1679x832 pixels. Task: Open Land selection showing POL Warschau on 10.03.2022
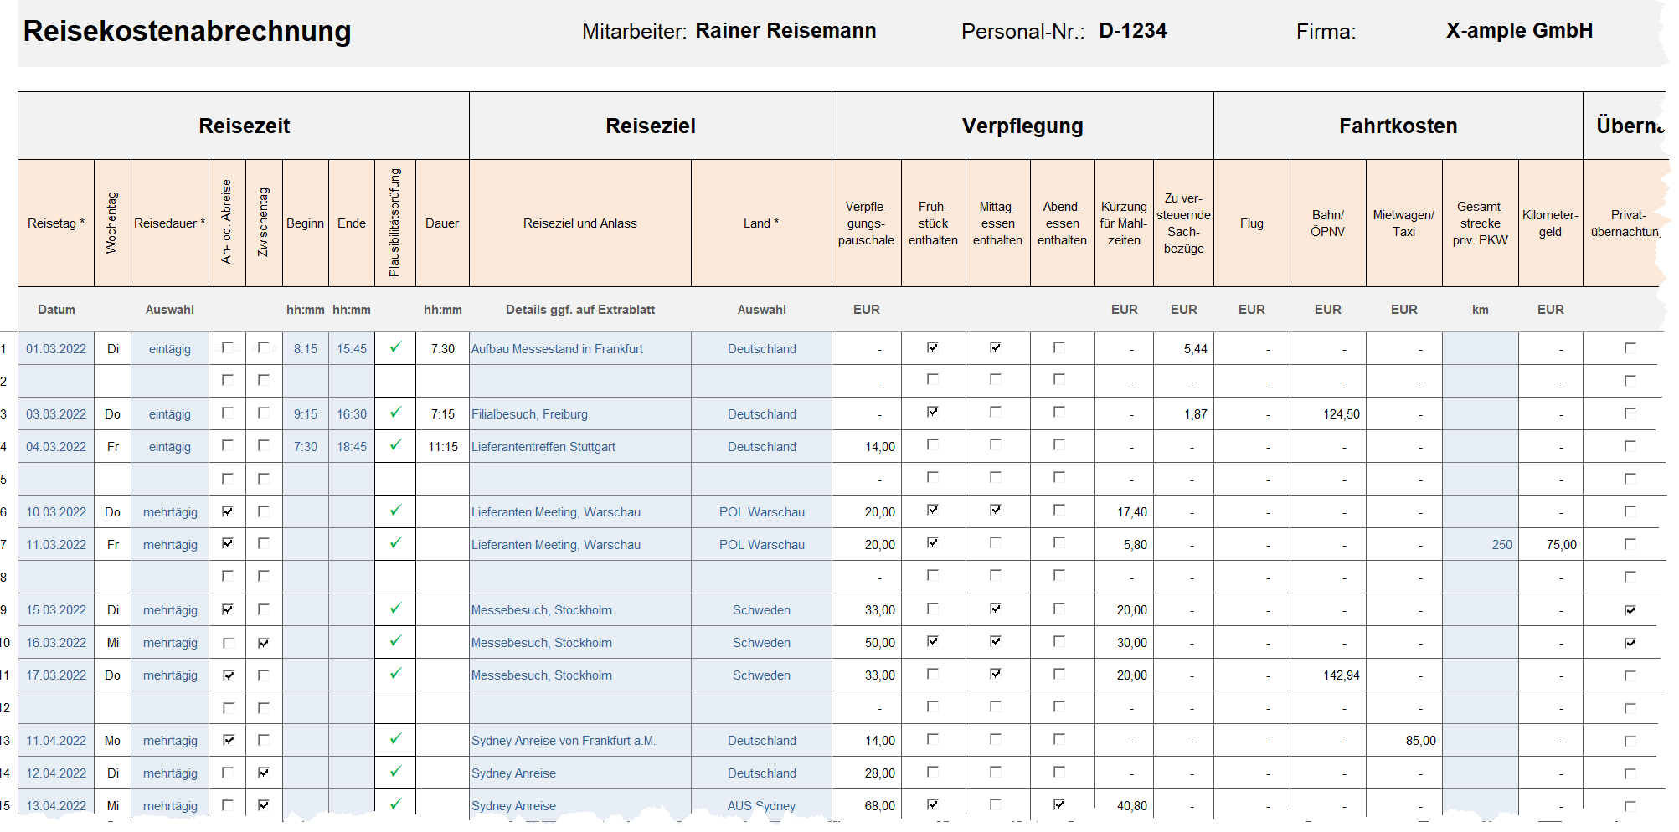tap(761, 512)
